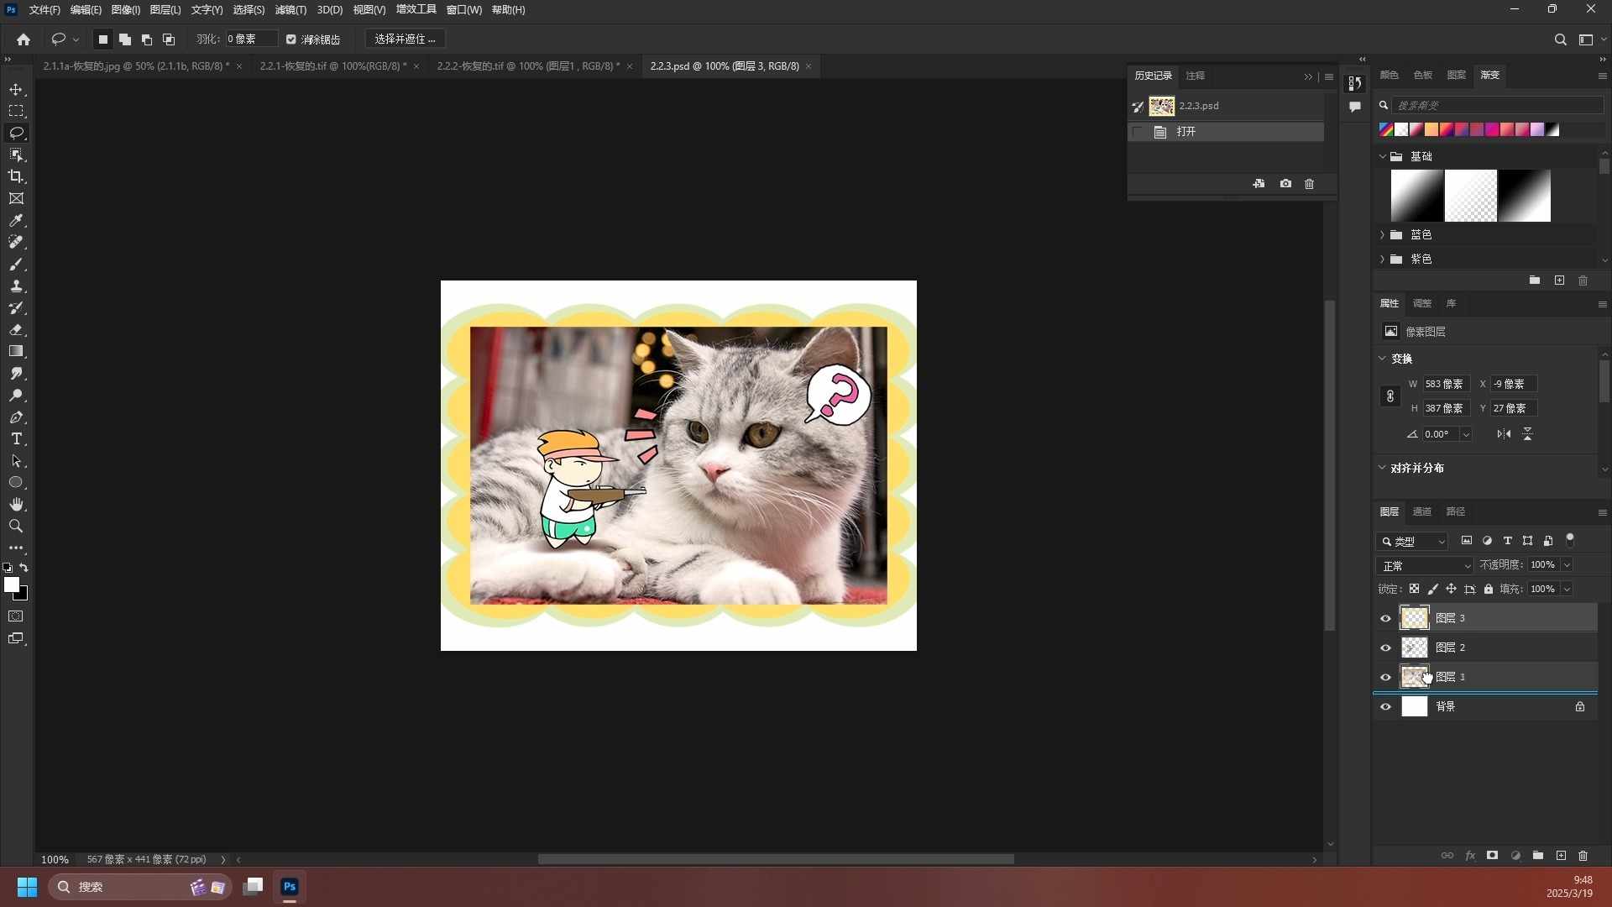
Task: Click 选择并遮住 button
Action: click(405, 39)
